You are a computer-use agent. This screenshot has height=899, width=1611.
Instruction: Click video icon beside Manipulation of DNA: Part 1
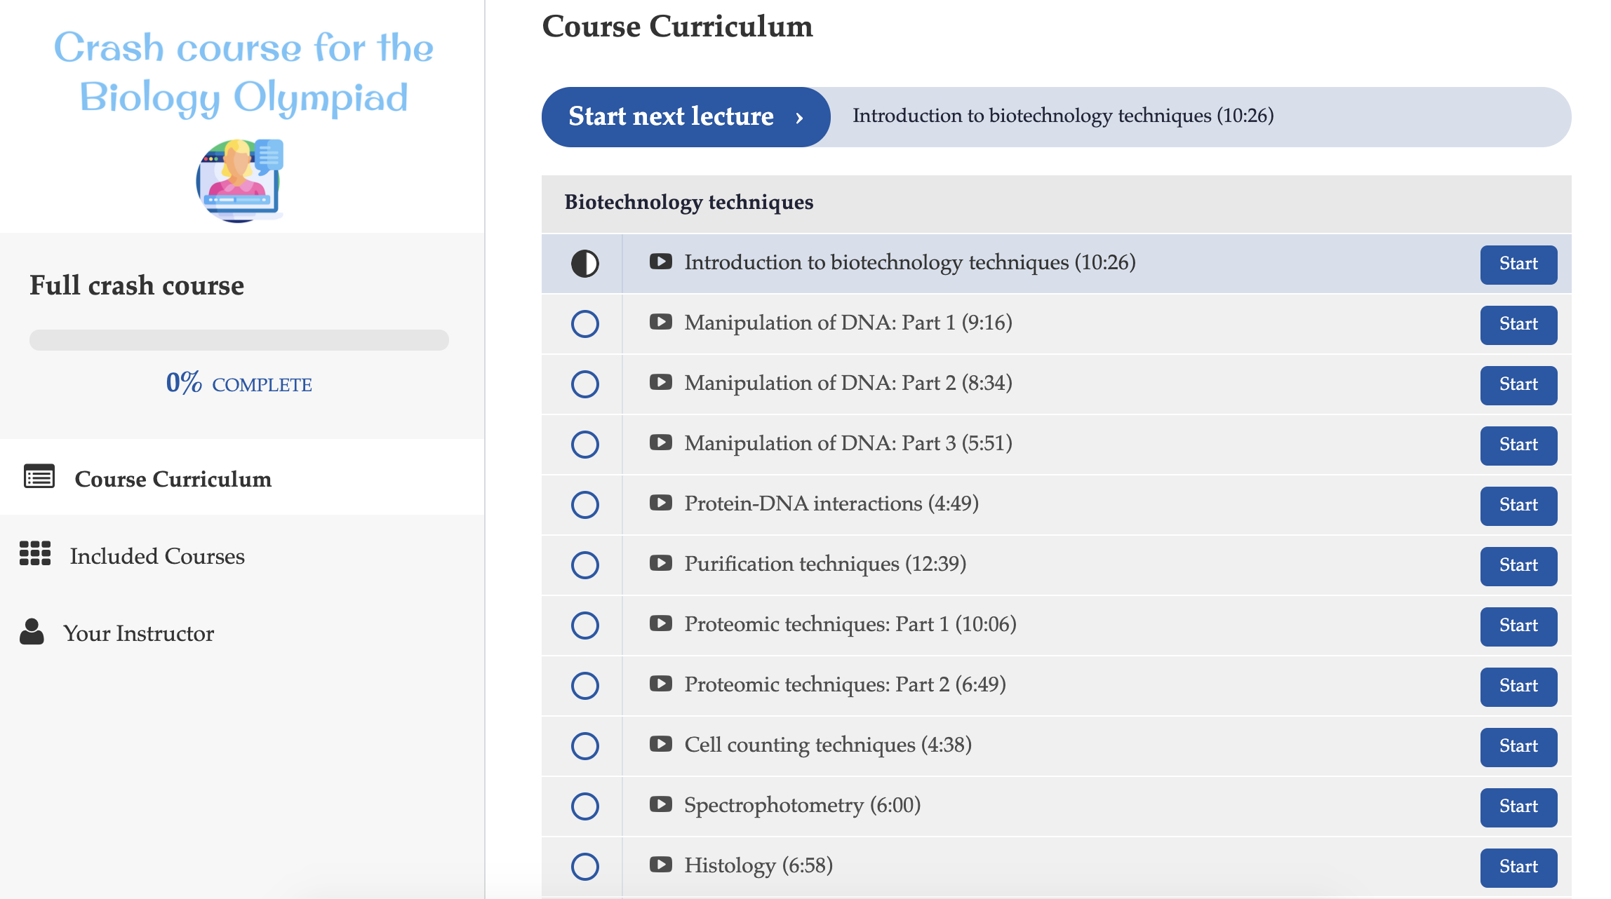pos(660,322)
